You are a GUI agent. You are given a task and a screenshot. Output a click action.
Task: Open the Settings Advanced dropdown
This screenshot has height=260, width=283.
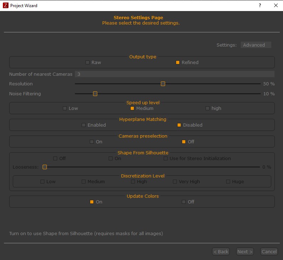256,45
